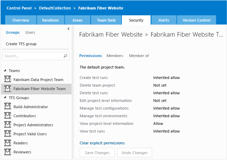The width and height of the screenshot is (227, 160).
Task: Click Fabrikam Fiber Website breadcrumb
Action: (101, 8)
